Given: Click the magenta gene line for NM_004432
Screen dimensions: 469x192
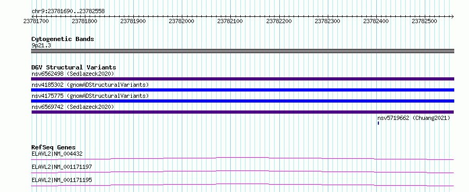Looking at the screenshot, I should (243, 158).
